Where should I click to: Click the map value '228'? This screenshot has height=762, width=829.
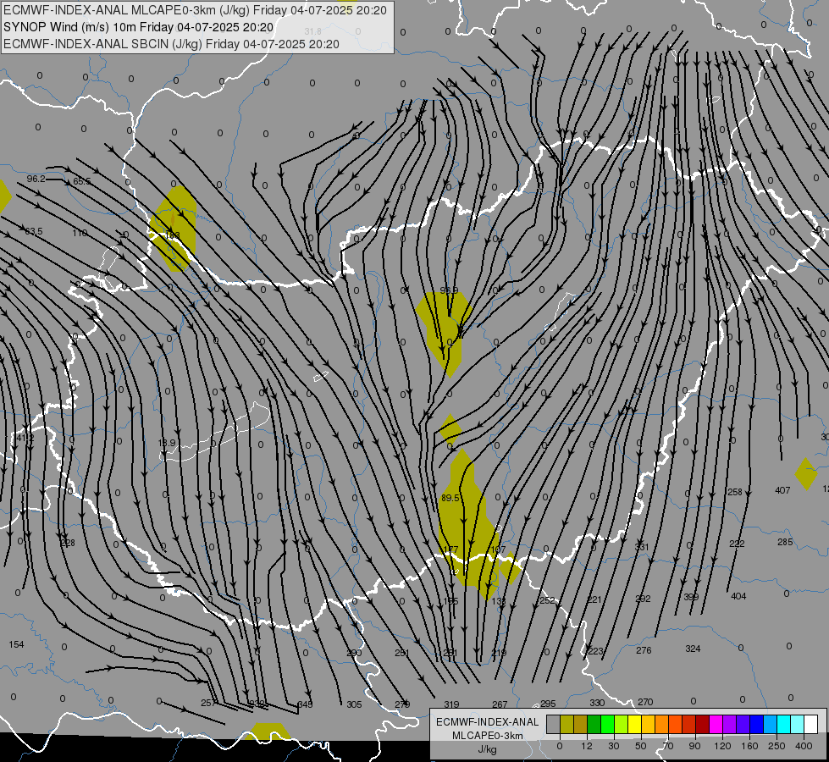[68, 543]
